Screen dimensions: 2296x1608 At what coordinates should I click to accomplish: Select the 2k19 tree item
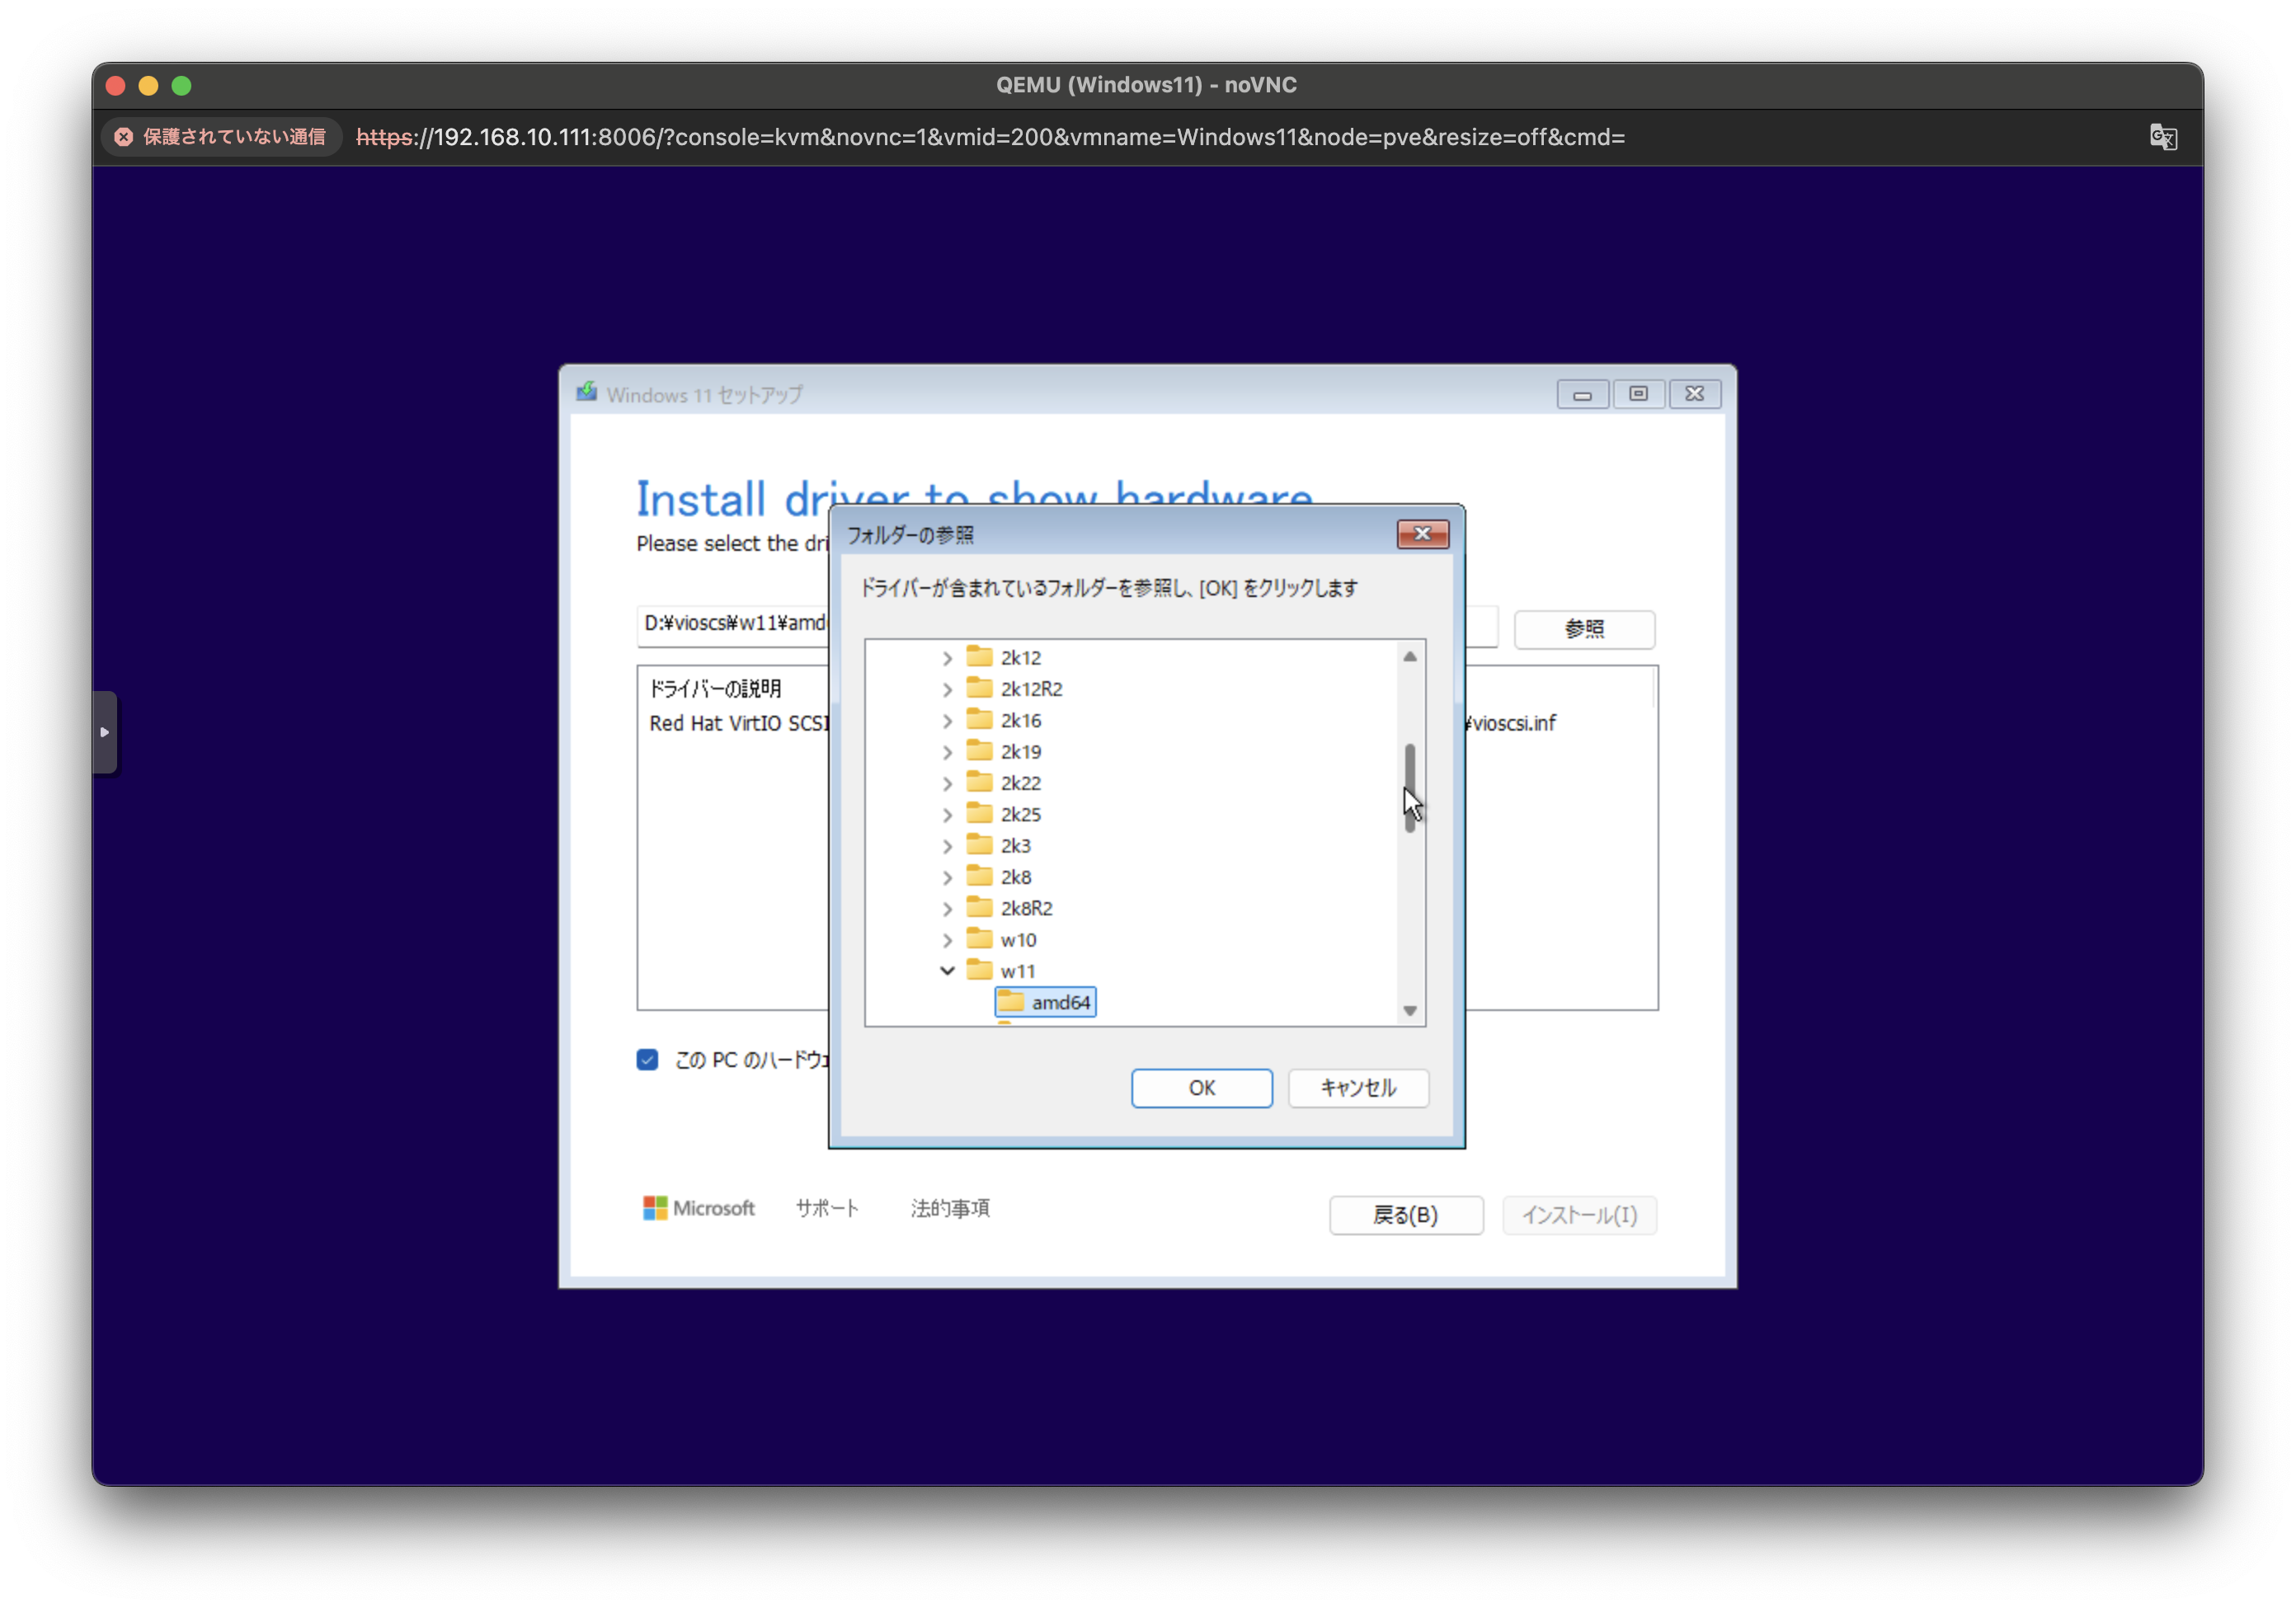(1020, 752)
